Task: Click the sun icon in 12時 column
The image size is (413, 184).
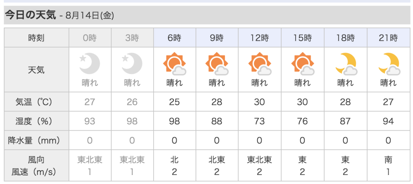Action: [x=260, y=64]
